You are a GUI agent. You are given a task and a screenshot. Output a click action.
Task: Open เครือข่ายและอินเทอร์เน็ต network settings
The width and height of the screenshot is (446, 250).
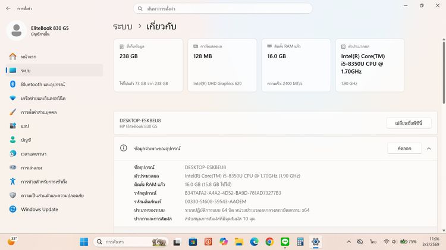tap(54, 98)
